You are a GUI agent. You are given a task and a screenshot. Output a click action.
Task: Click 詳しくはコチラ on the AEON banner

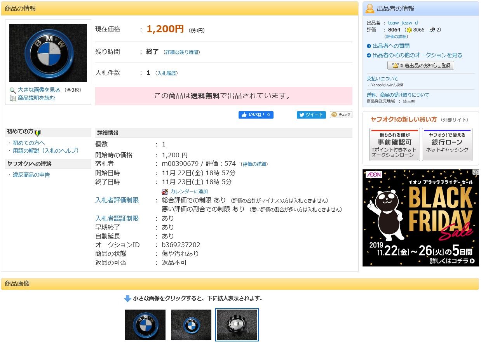(x=452, y=261)
